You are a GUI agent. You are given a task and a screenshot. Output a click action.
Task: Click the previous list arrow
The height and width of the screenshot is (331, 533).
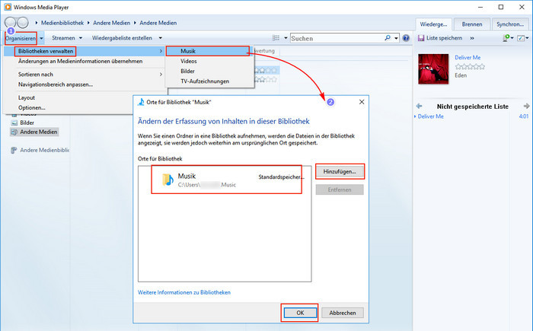click(x=419, y=107)
